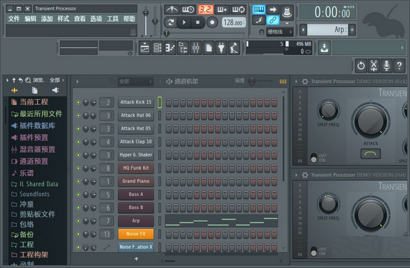Click the scissors audio editor icon
The height and width of the screenshot is (268, 410).
tap(374, 65)
